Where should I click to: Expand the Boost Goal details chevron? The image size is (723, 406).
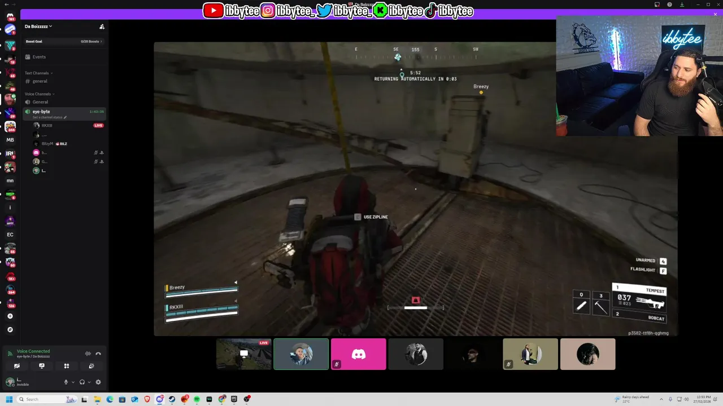101,41
